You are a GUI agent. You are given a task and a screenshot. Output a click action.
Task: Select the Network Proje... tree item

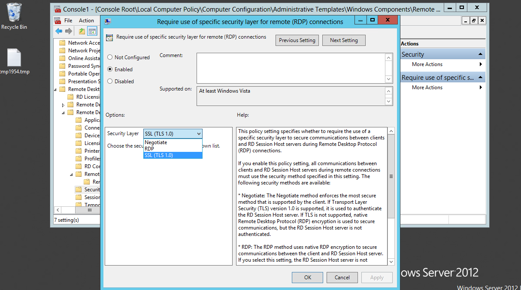pyautogui.click(x=84, y=51)
